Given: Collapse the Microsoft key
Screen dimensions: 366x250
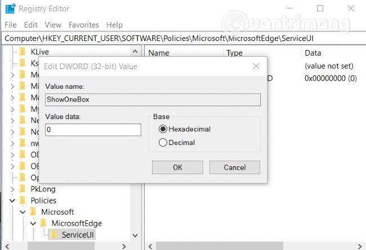Looking at the screenshot, I should tap(23, 212).
